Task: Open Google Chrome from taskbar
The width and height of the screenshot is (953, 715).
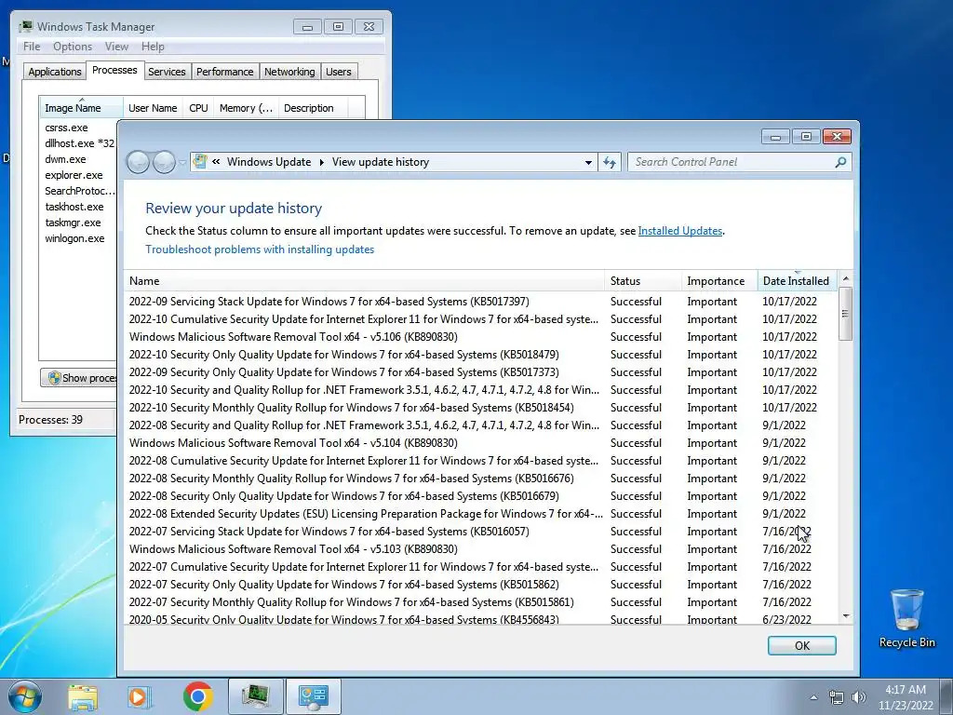Action: click(197, 696)
